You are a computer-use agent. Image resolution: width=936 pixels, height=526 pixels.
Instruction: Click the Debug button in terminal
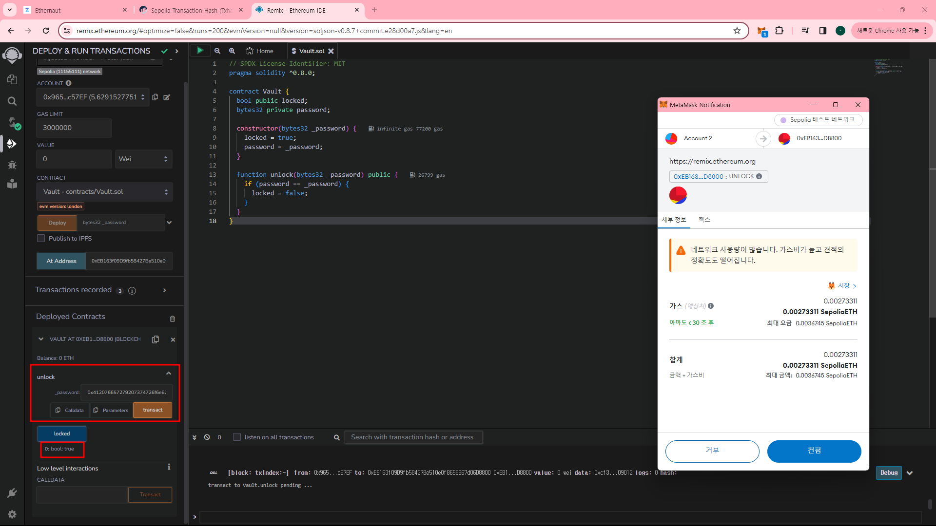coord(889,473)
